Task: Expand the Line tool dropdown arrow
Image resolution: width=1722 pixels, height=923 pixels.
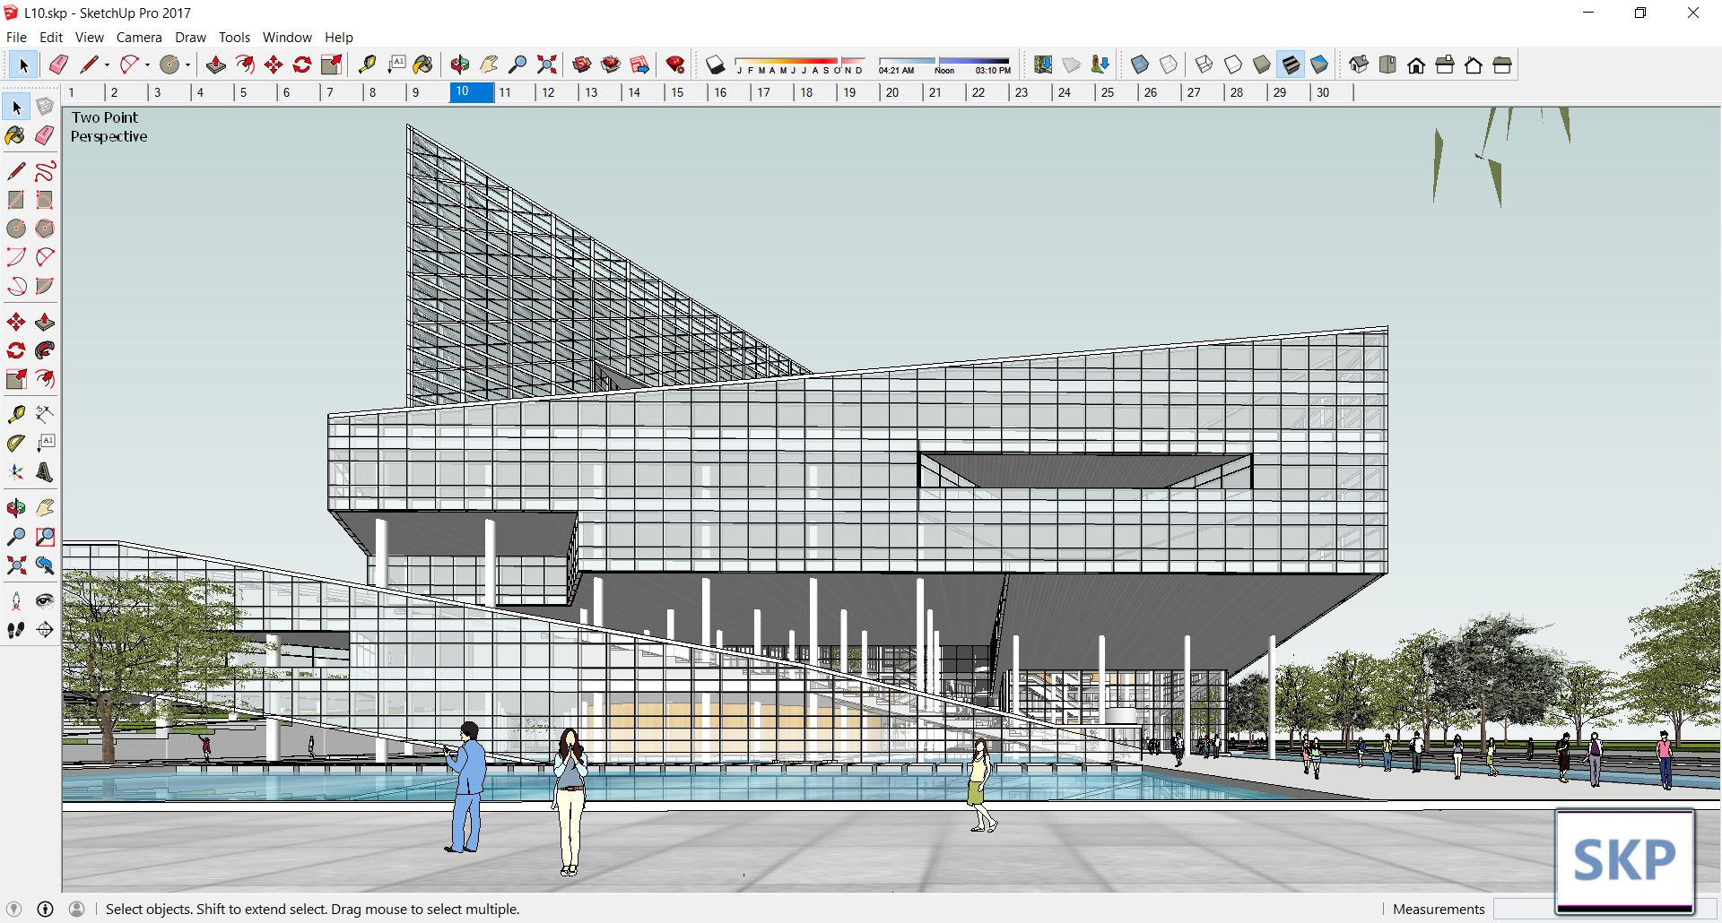Action: pyautogui.click(x=107, y=65)
